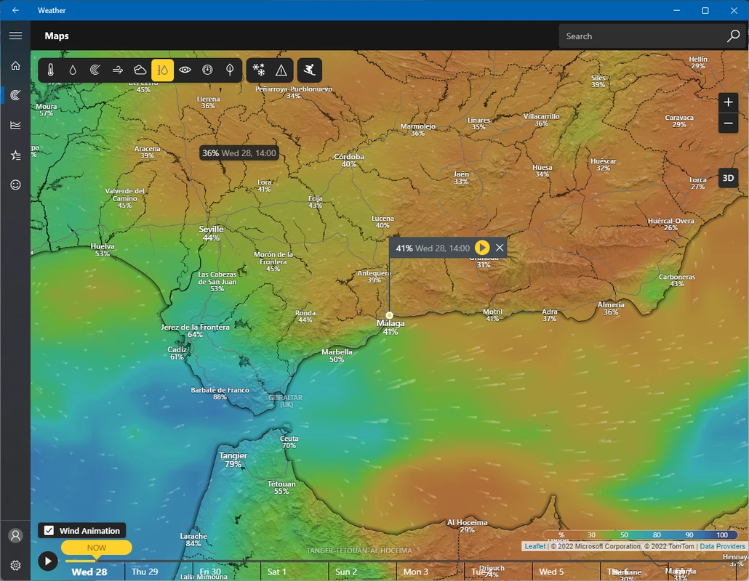Click the NOW timeline marker

pyautogui.click(x=97, y=548)
